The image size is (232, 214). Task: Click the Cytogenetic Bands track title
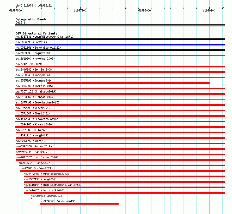tap(31, 19)
